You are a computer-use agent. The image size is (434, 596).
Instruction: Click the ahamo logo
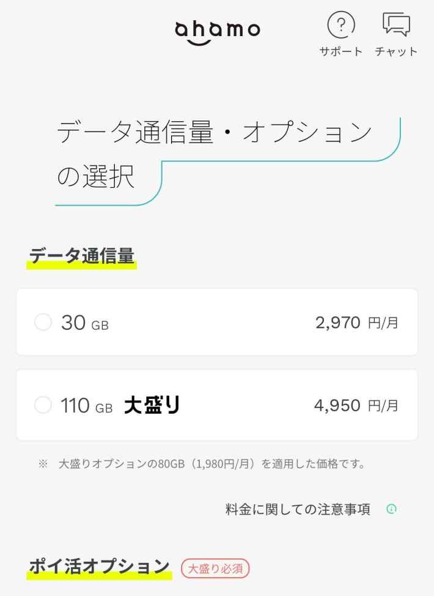click(218, 31)
